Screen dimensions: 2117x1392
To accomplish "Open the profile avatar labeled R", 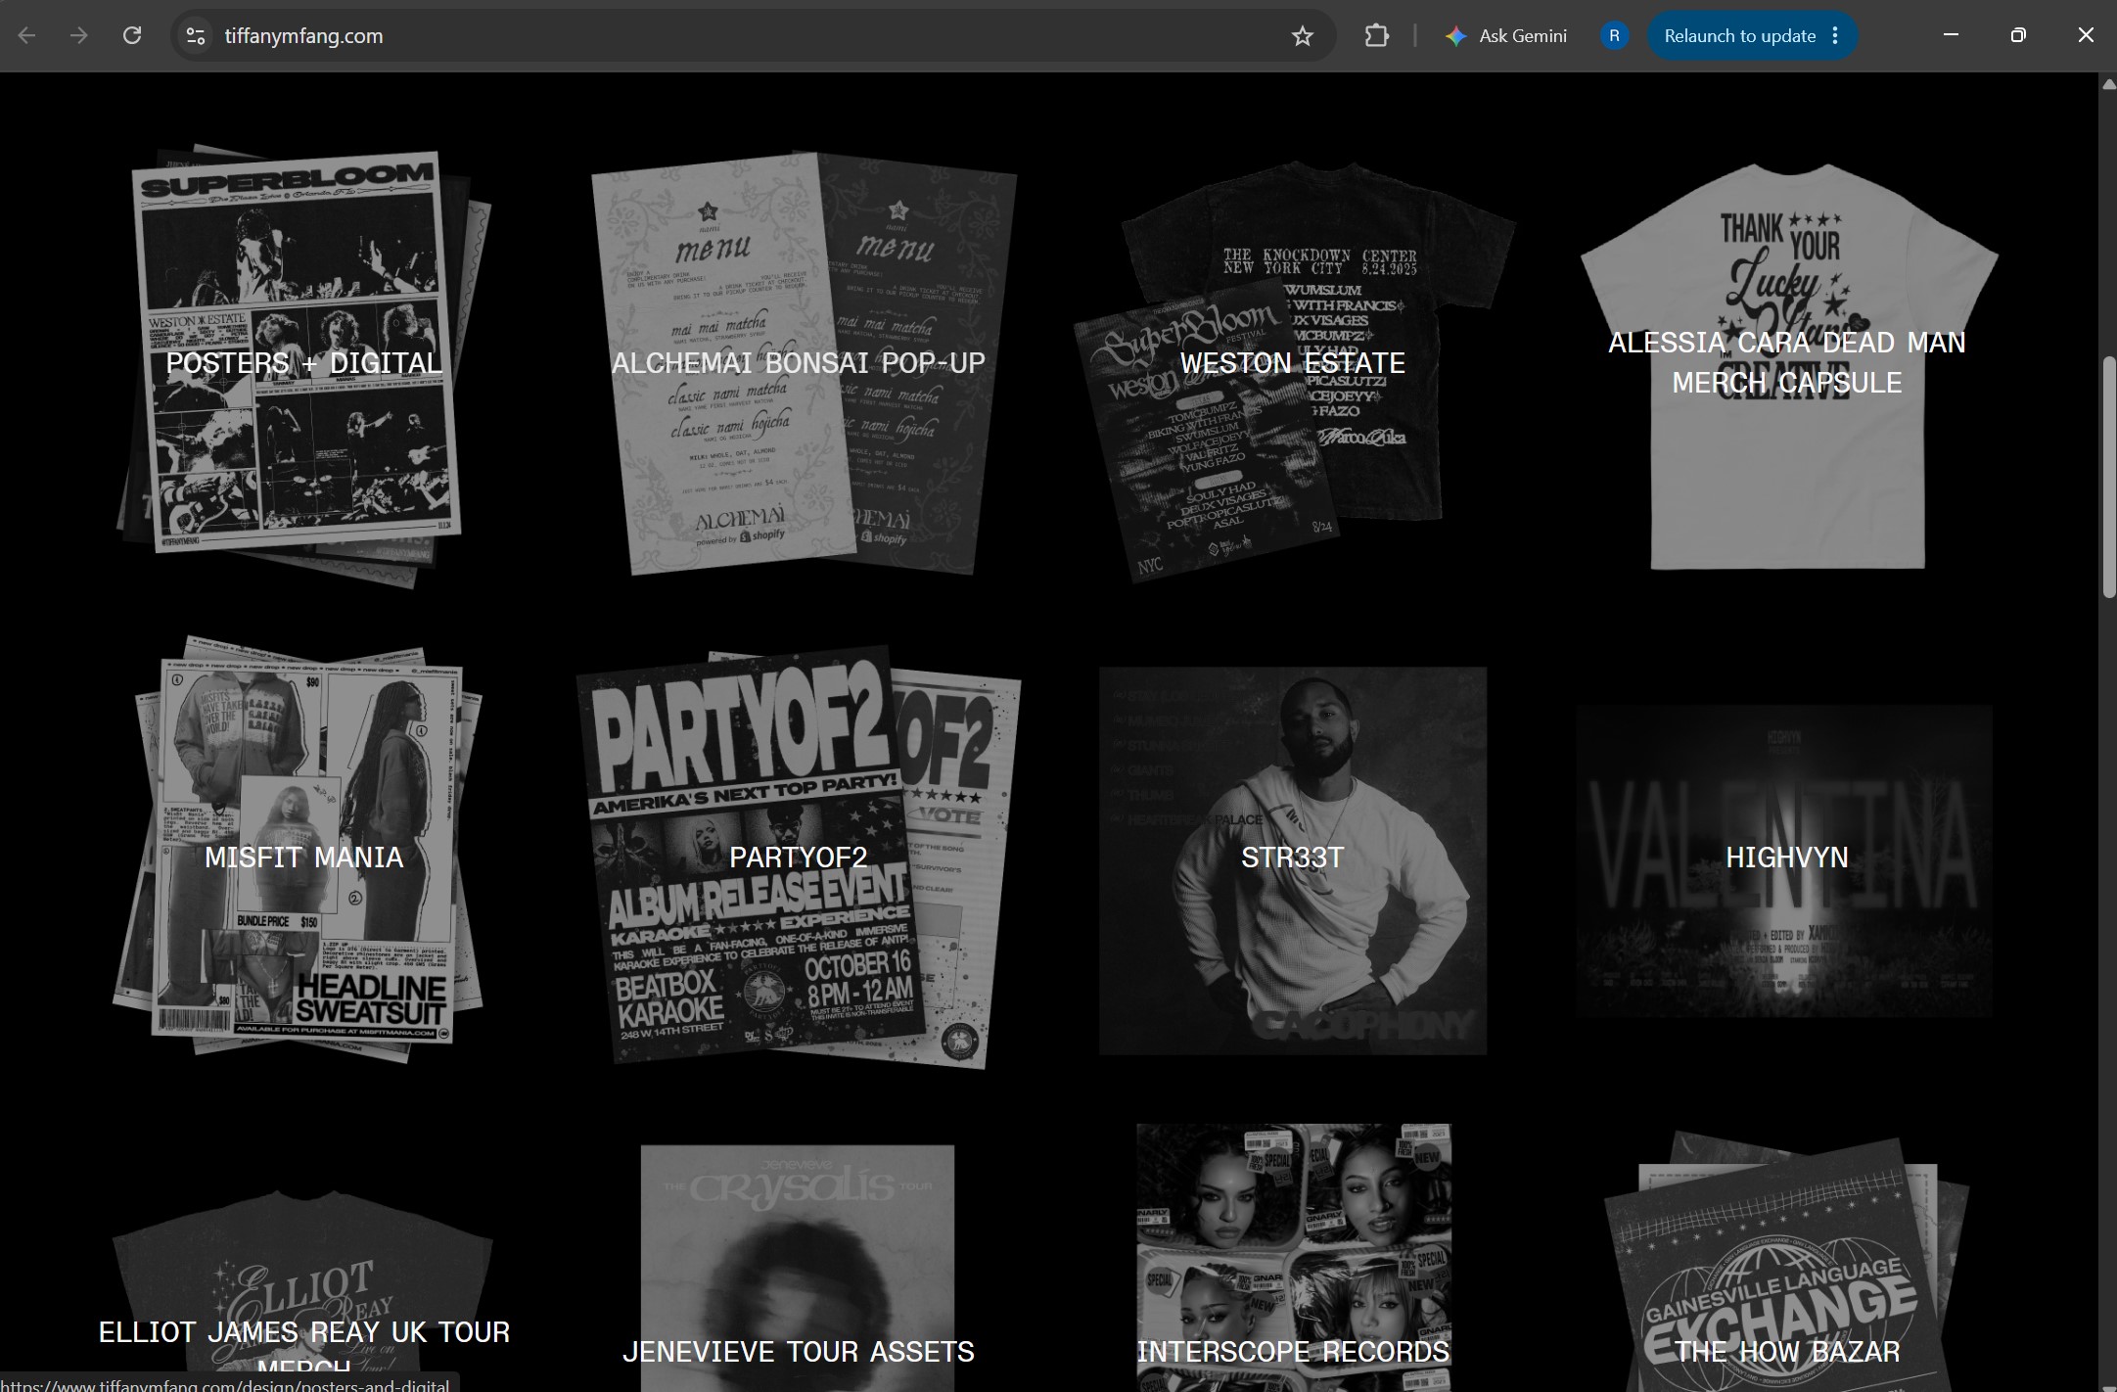I will pyautogui.click(x=1614, y=36).
